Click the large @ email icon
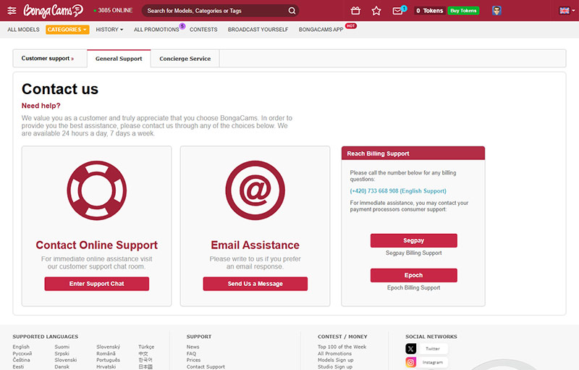579x370 pixels. [x=255, y=190]
